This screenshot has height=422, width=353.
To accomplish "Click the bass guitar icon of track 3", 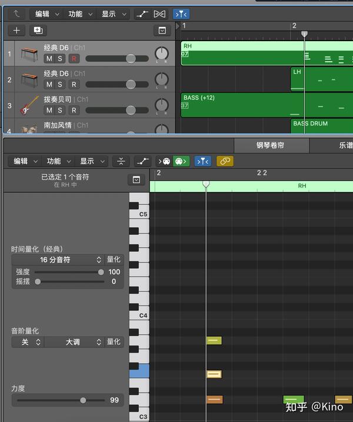I will (x=29, y=105).
